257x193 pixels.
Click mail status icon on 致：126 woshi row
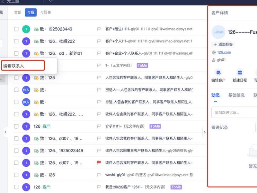click(36, 175)
